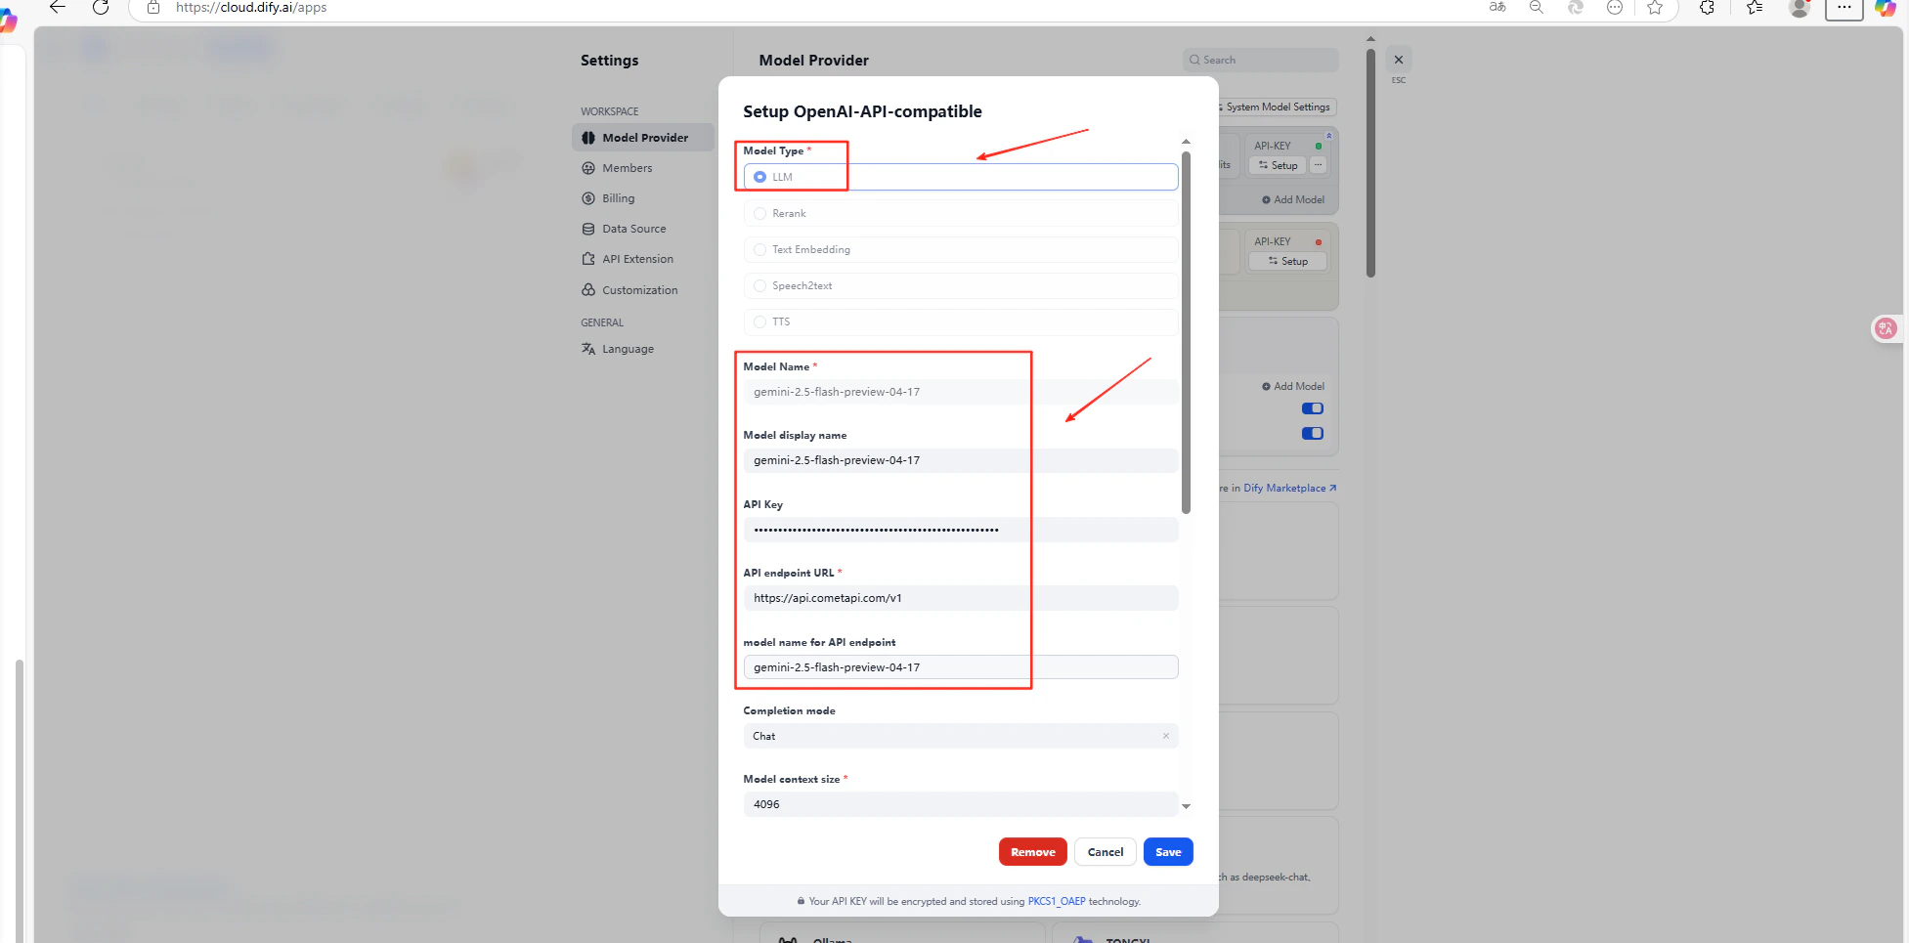Open the API Extension settings

point(637,258)
